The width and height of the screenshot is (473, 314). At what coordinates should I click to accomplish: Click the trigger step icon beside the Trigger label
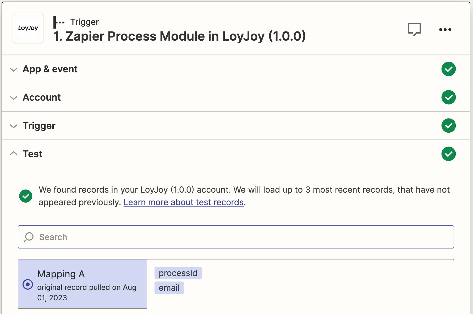click(59, 22)
